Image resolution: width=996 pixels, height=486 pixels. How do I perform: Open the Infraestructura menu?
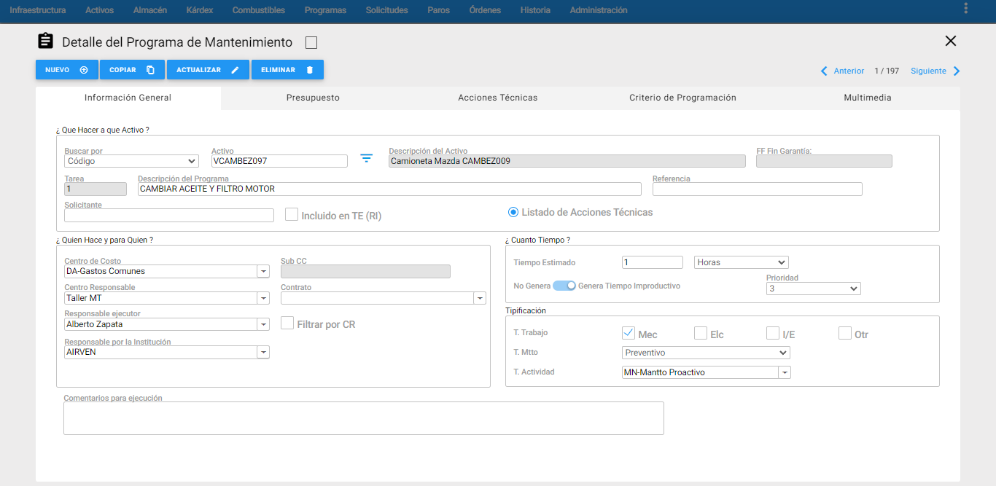coord(38,10)
